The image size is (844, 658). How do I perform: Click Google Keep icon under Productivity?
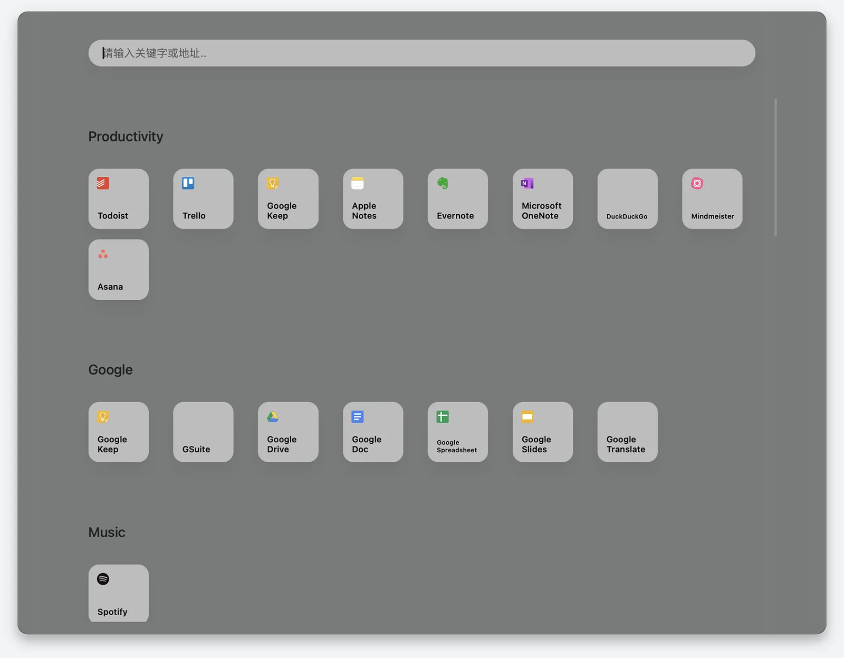click(273, 183)
